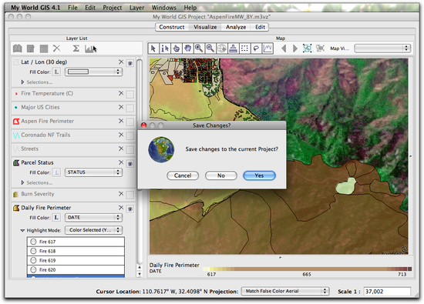
Task: Open the summary statistics sigma icon
Action: click(x=76, y=48)
